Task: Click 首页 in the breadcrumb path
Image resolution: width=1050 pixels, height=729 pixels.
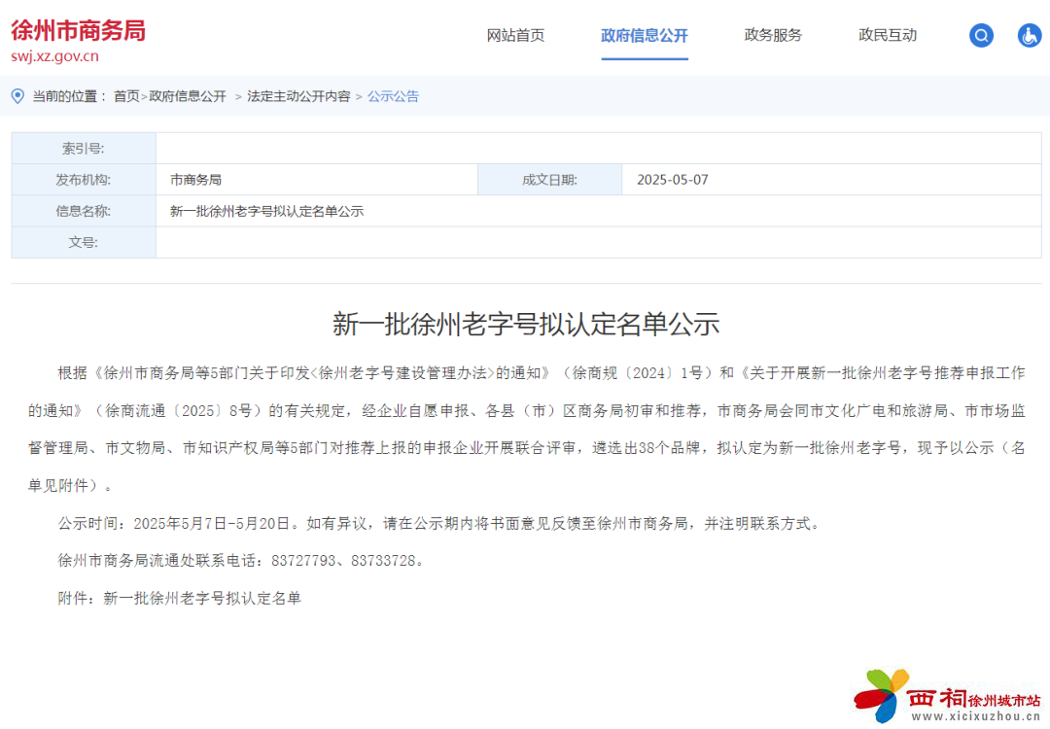Action: tap(126, 96)
